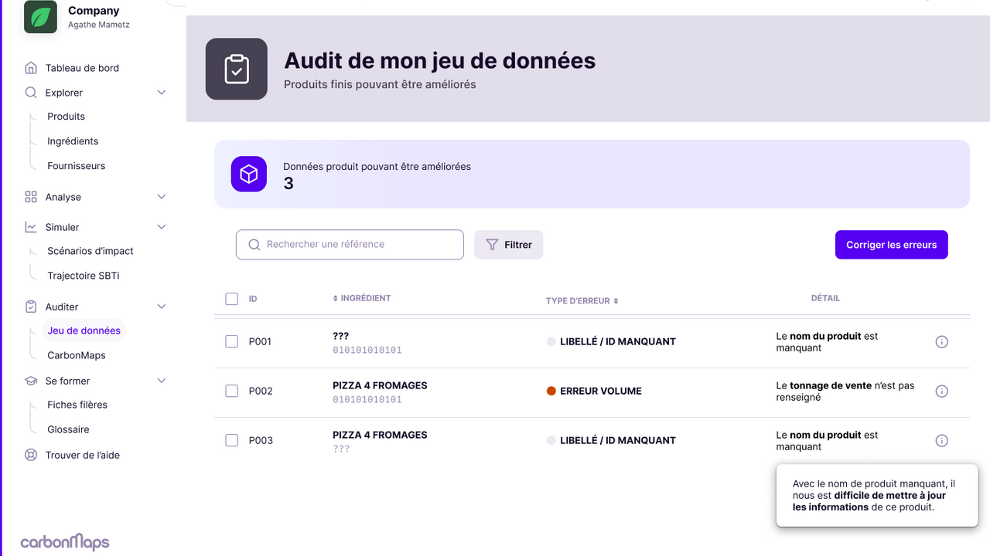Screen dimensions: 990x556
Task: Click the info icon for row P001
Action: [941, 342]
